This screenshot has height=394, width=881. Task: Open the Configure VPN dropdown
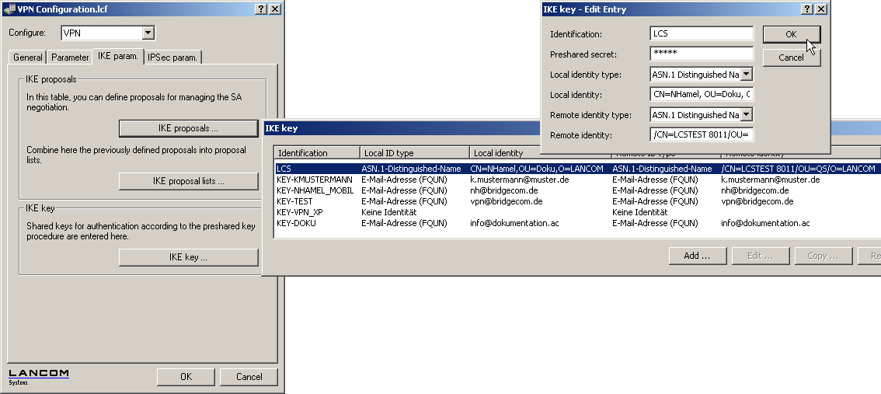click(x=148, y=33)
